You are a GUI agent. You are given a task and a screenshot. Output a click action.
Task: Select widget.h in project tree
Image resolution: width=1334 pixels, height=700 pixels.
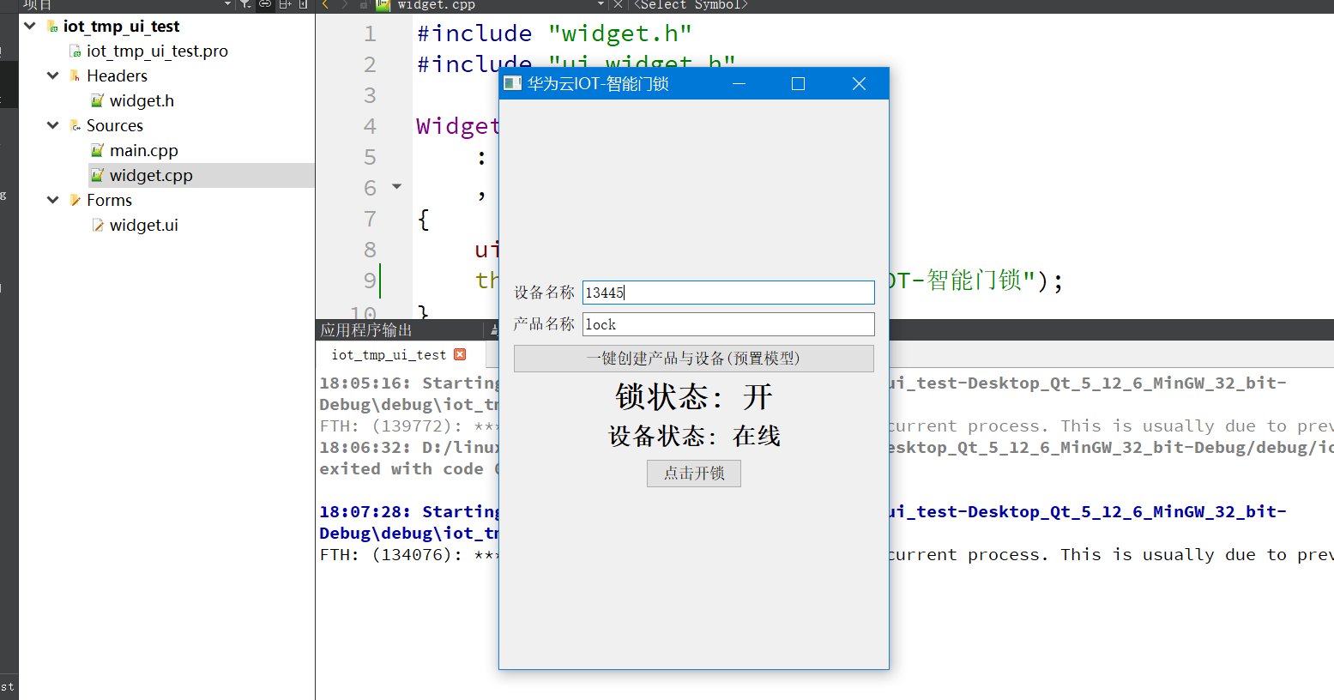[142, 100]
